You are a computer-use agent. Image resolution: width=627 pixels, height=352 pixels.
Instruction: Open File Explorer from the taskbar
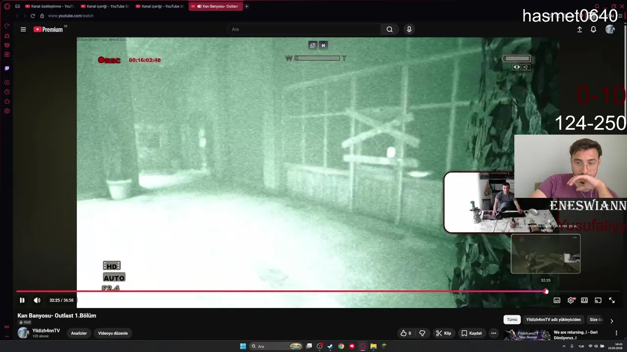click(x=373, y=346)
